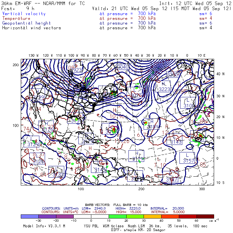Click the 'DIFF: simple KM: 2D Smagor' text
The width and height of the screenshot is (233, 233).
point(138,230)
